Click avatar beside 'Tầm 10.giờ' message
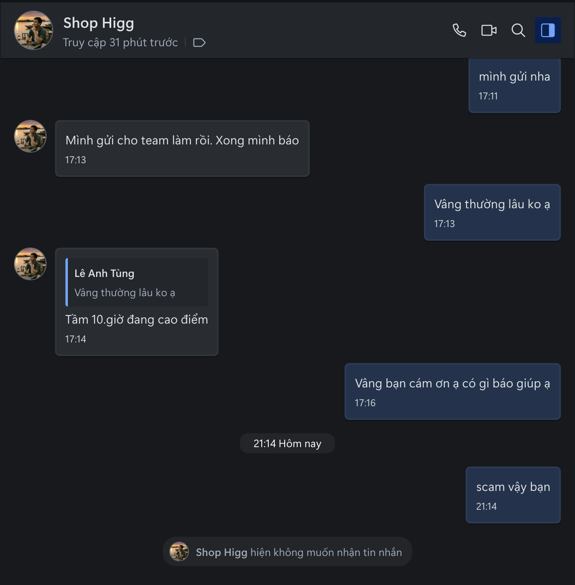The image size is (575, 585). click(x=30, y=264)
